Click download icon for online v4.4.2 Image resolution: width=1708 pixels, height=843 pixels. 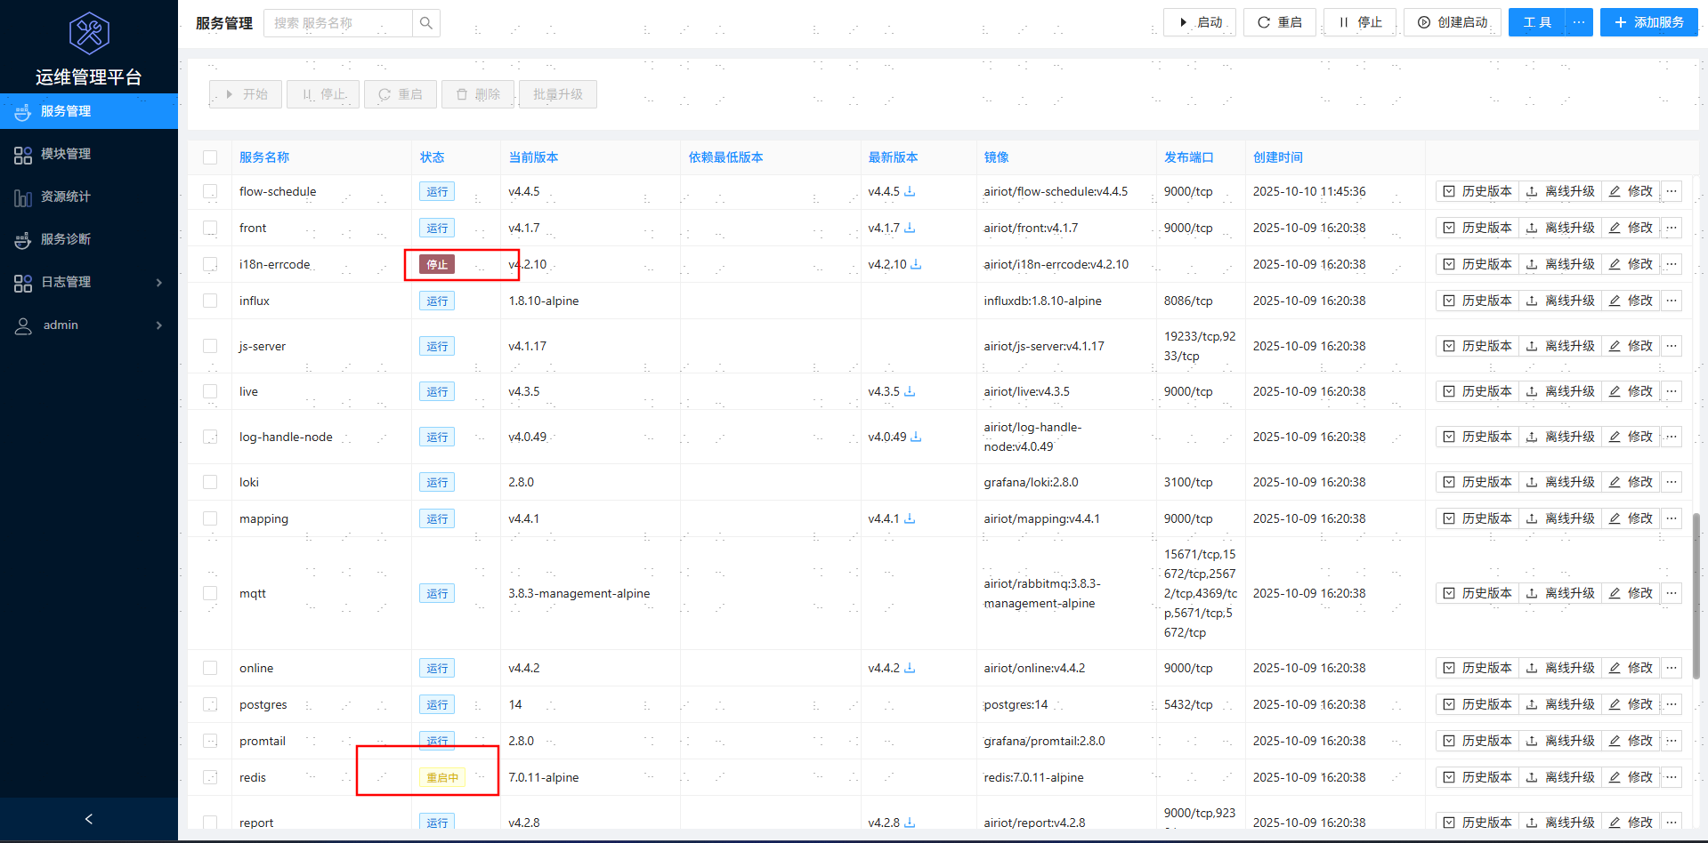click(x=910, y=668)
